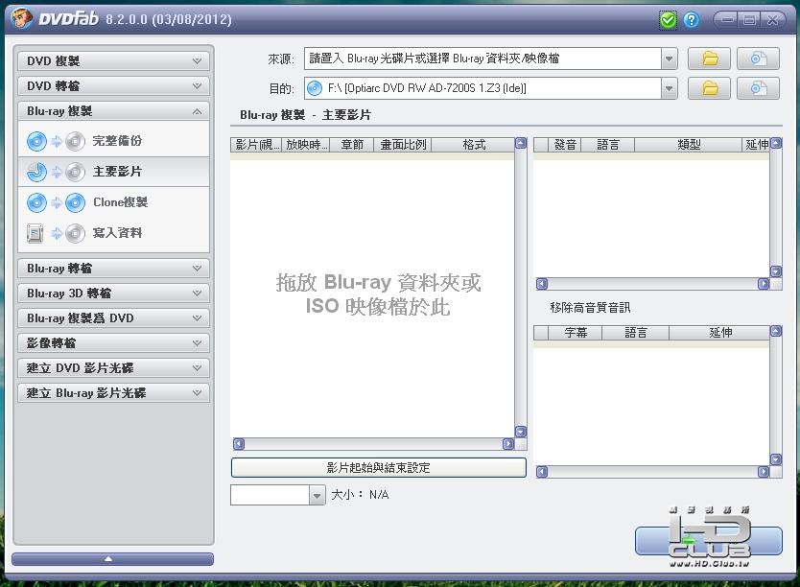Click the subtitle list 延伸 column header
Screen dimensions: 800x587
coord(719,333)
